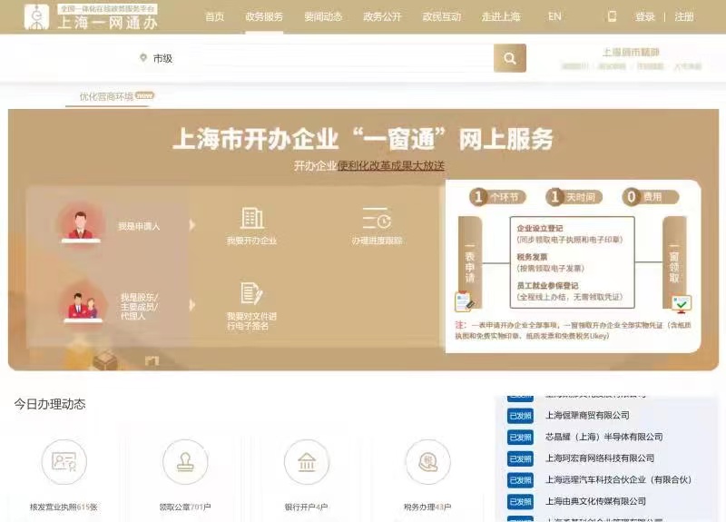Click the 银行开户 bank icon

(306, 463)
